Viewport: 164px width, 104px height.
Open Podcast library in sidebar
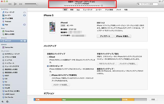pos(7,21)
